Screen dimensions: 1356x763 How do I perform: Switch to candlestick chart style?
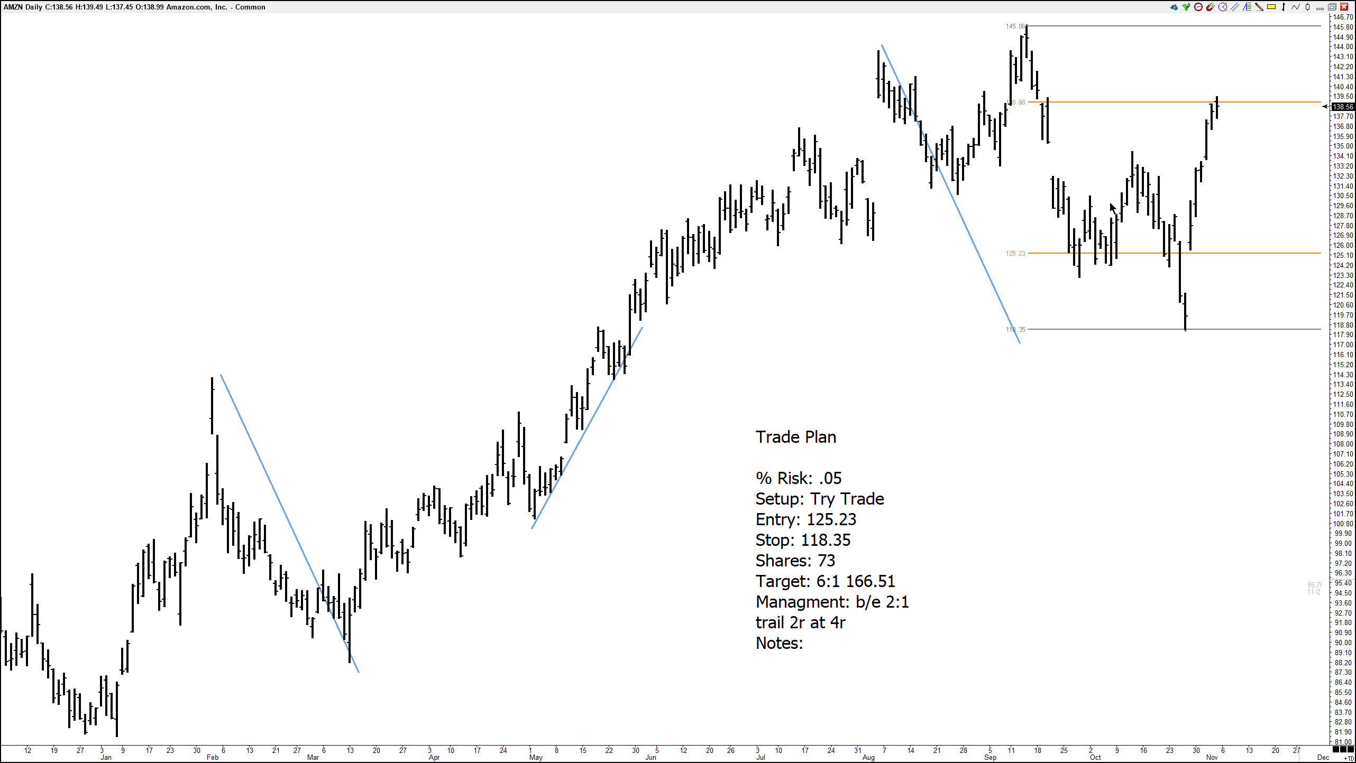[x=1307, y=7]
